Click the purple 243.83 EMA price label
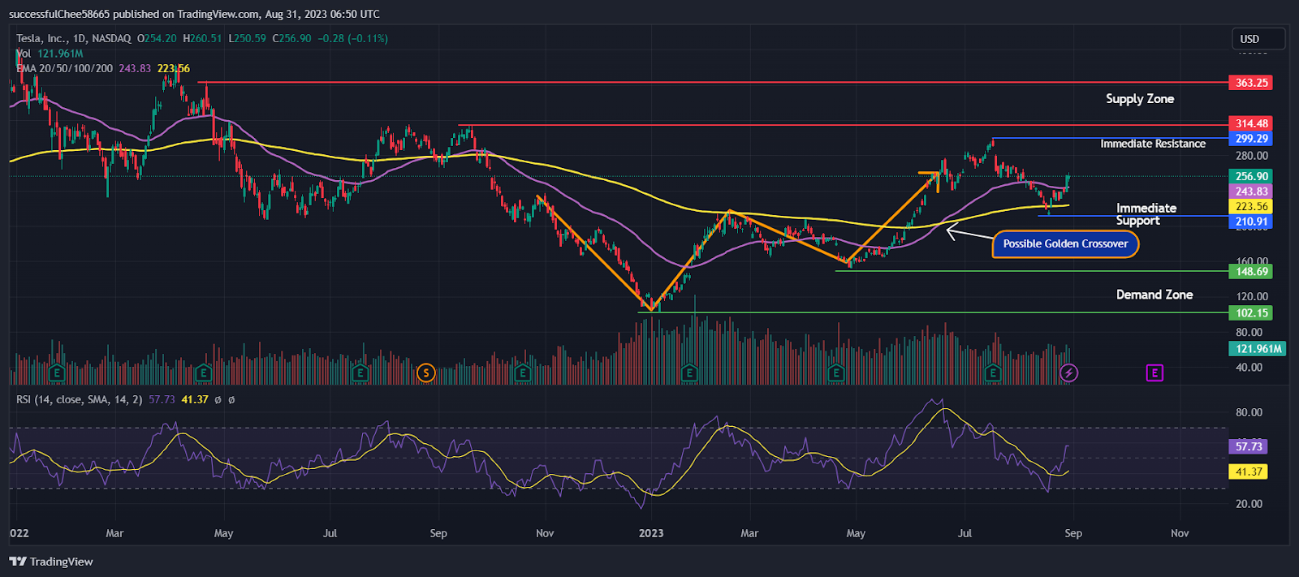Image resolution: width=1299 pixels, height=577 pixels. click(1251, 192)
